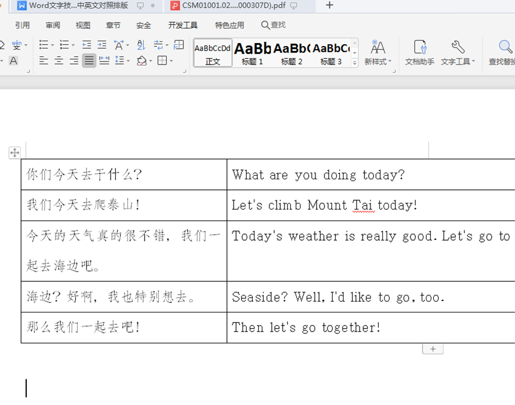The image size is (515, 405).
Task: Click cell 'Then let's go together!'
Action: 371,327
